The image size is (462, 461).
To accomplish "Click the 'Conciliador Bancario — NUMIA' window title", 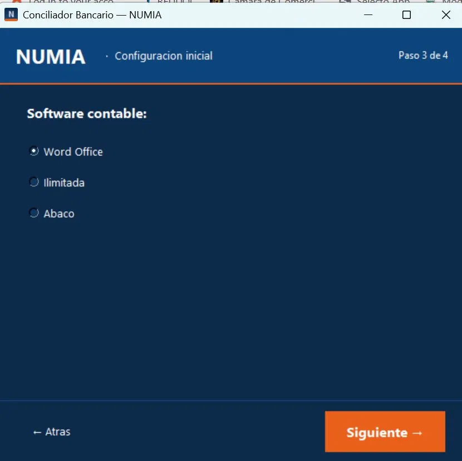I will point(92,14).
